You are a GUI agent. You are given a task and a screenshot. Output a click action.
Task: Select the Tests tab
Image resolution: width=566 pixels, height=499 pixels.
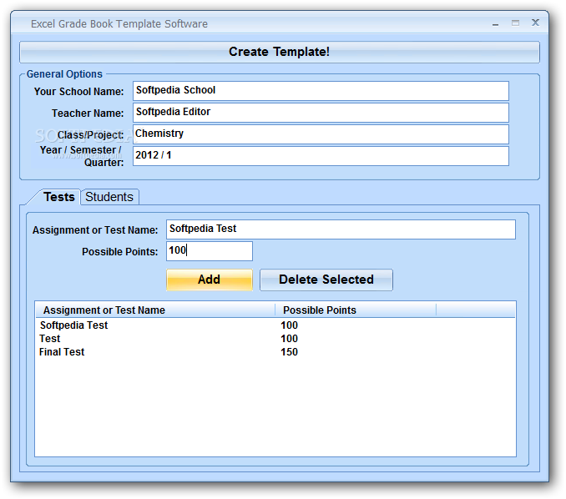(58, 197)
